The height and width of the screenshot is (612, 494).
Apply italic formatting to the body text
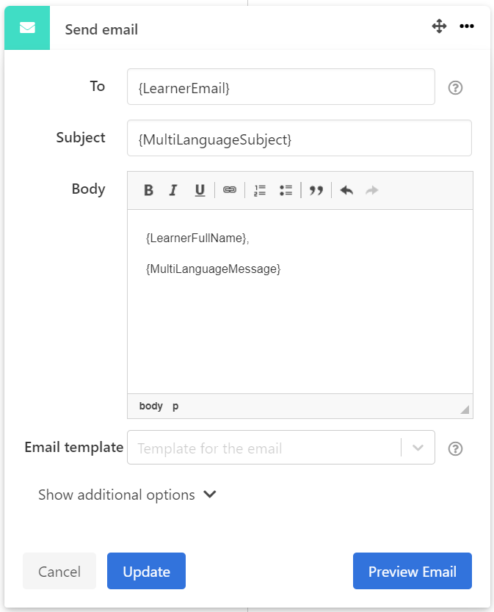[173, 189]
